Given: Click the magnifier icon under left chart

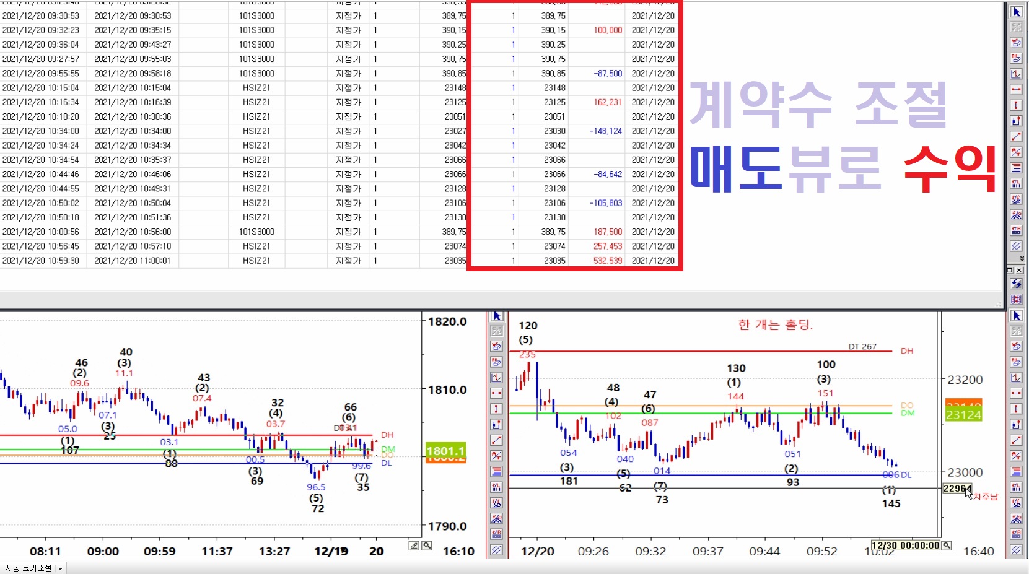Looking at the screenshot, I should [427, 546].
